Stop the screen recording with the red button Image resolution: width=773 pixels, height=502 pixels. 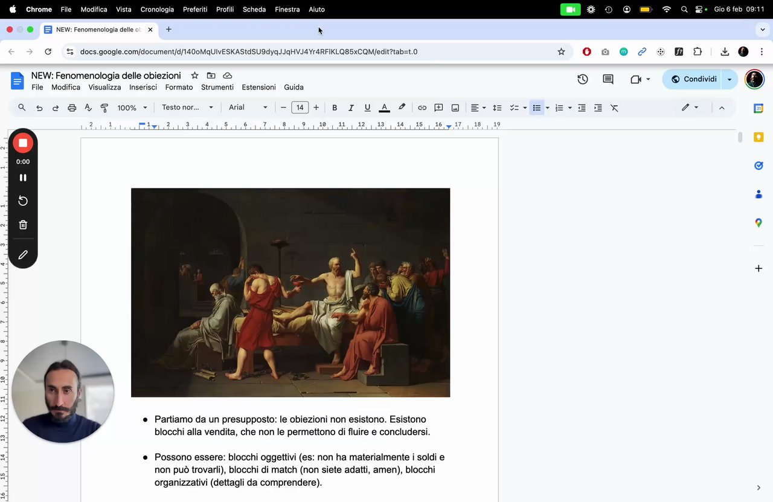click(x=23, y=143)
